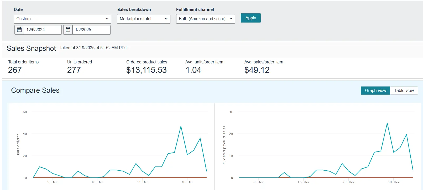Click the Compare Sales heading

[35, 90]
